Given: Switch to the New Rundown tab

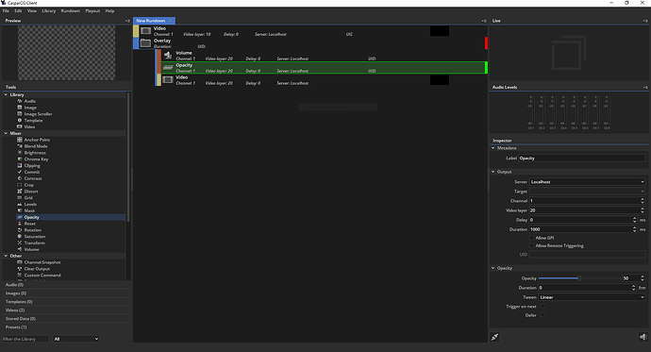Looking at the screenshot, I should 150,21.
